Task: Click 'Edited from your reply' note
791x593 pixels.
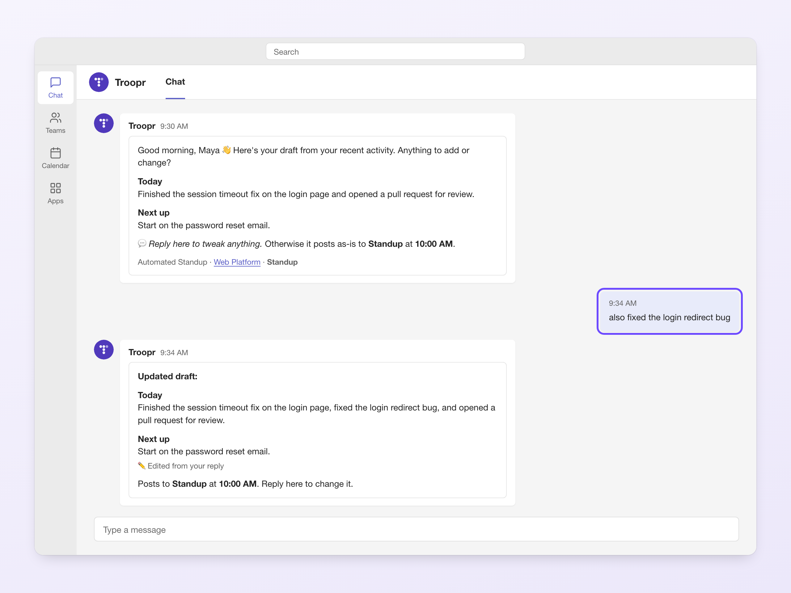Action: point(181,466)
